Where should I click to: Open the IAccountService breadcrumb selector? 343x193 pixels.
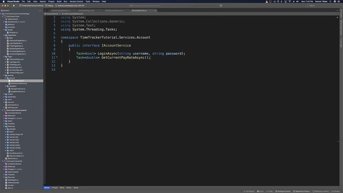(53, 14)
